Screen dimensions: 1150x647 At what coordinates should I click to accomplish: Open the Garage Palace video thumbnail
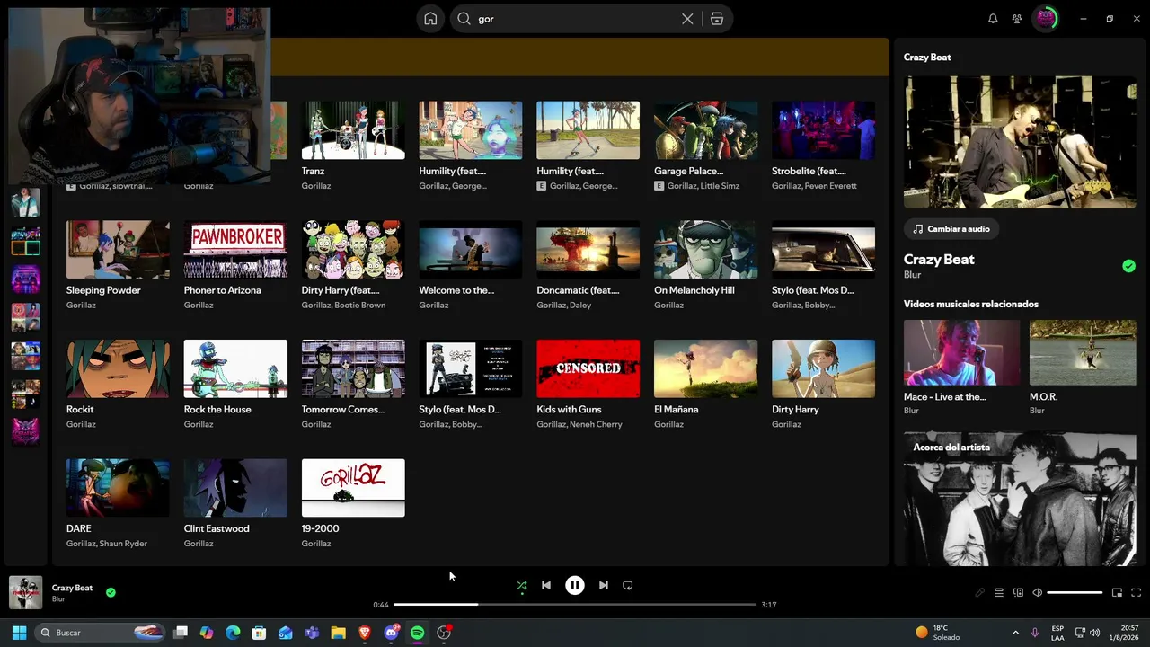[706, 130]
